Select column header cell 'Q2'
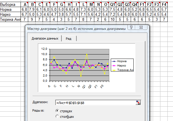Viewport: 173px width, 121px height. pos(120,4)
